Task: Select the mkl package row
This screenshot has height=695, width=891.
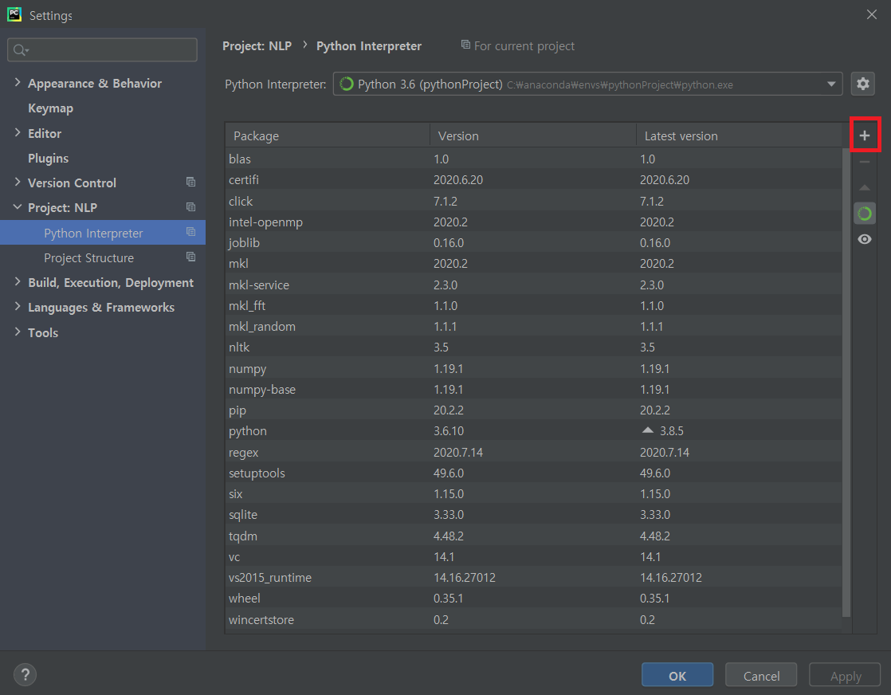Action: click(x=534, y=263)
